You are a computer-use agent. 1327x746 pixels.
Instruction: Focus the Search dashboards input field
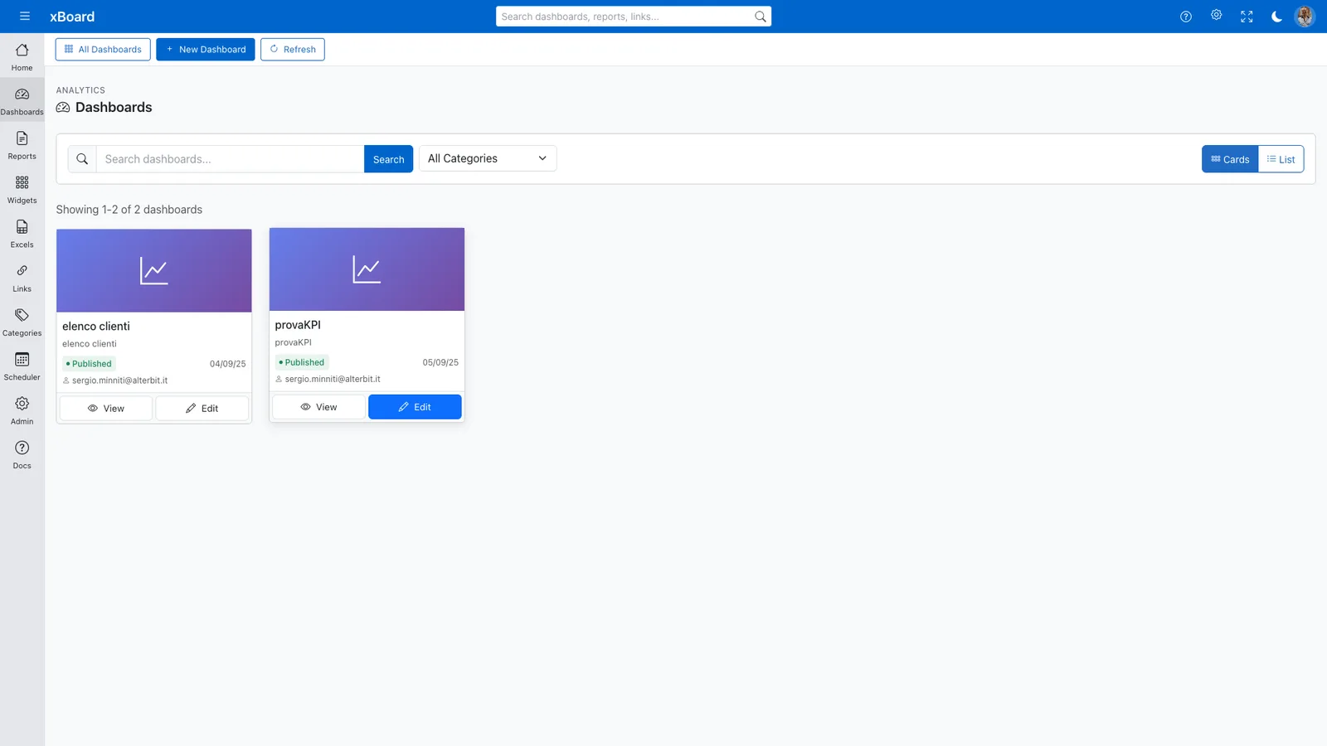click(x=230, y=159)
